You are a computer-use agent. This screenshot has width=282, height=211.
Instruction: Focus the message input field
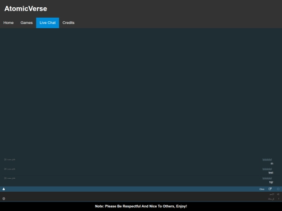(x=140, y=198)
